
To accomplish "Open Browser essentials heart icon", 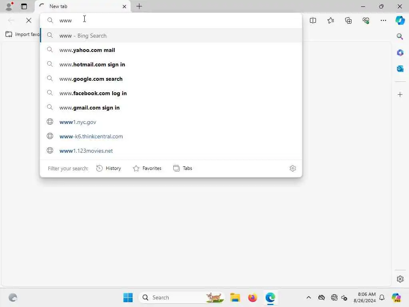I will 366,20.
